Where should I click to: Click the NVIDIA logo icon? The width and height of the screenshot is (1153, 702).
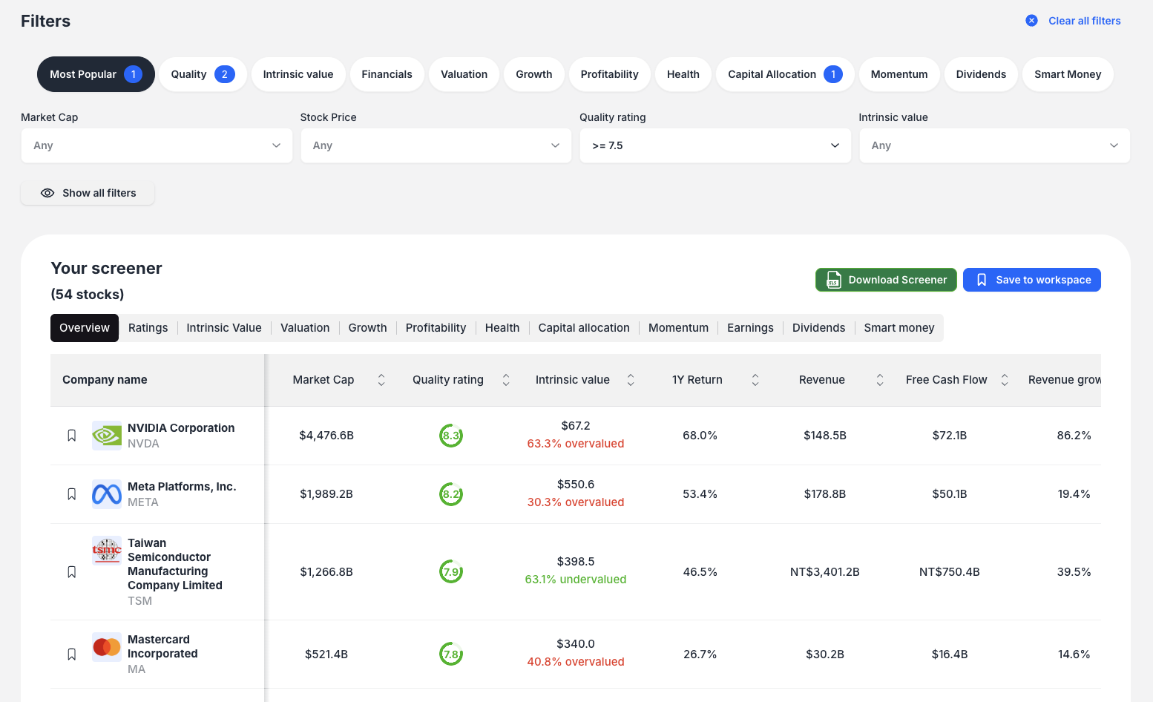107,436
